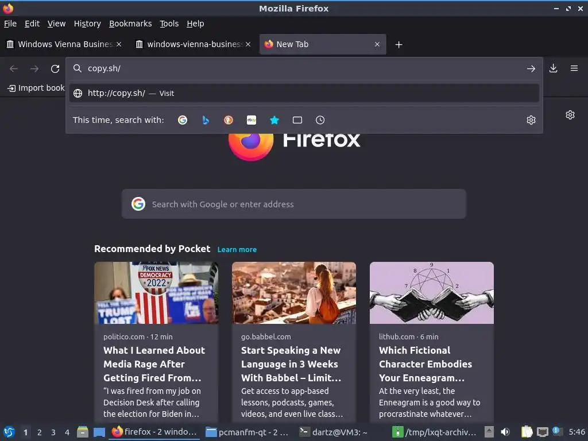Viewport: 588px width, 441px height.
Task: Click the Learn more link
Action: click(237, 250)
